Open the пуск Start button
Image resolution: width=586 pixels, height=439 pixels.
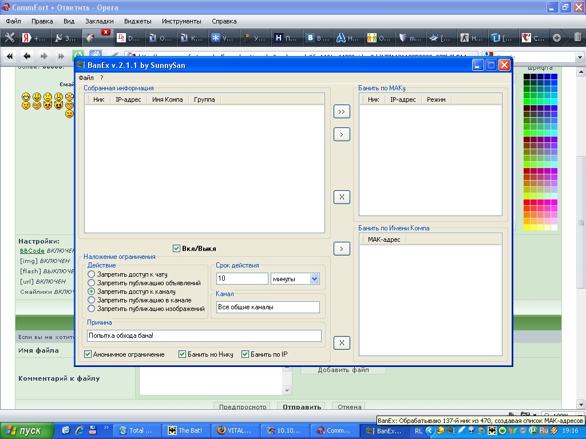[x=27, y=430]
